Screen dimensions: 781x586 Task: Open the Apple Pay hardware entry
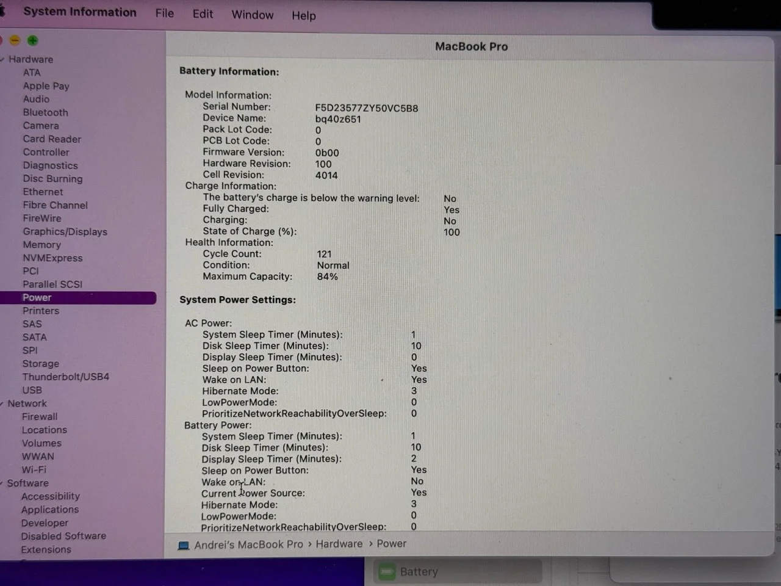(46, 86)
